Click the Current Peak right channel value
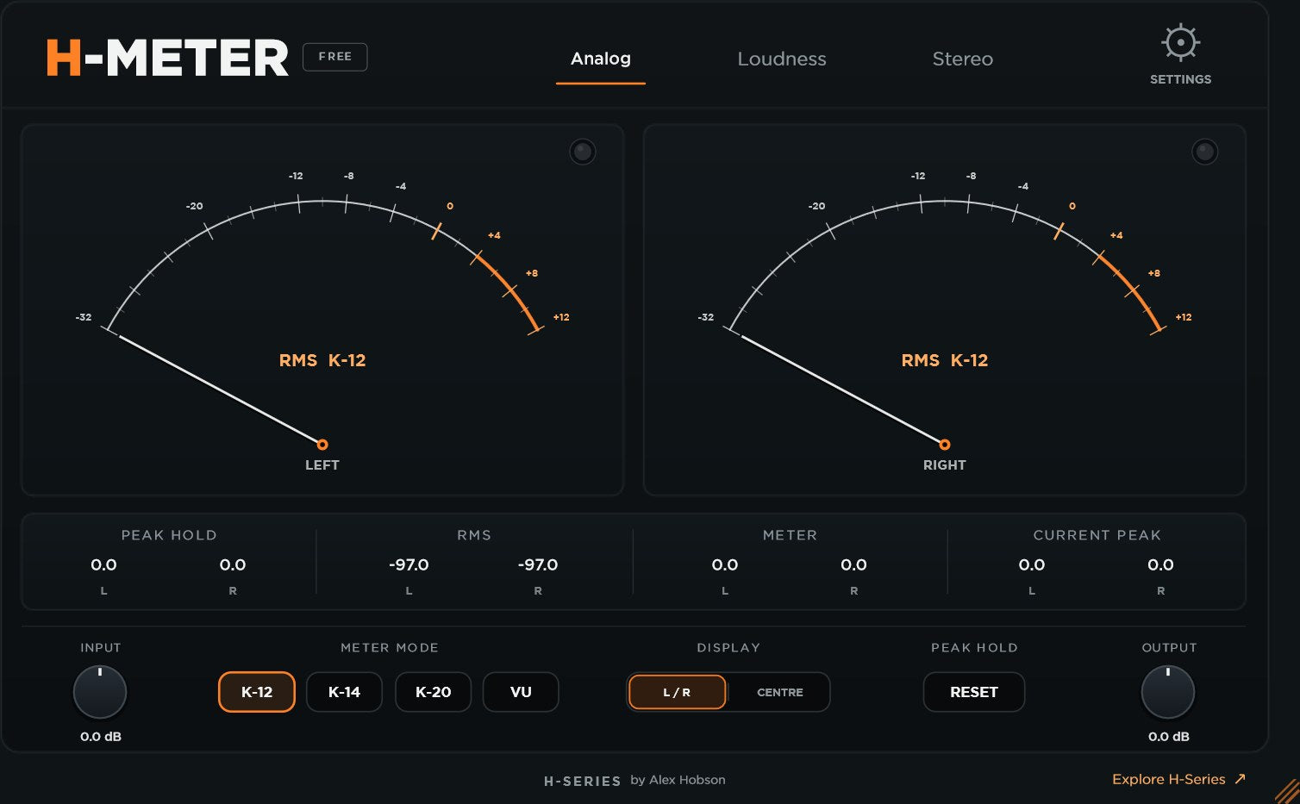 tap(1161, 565)
